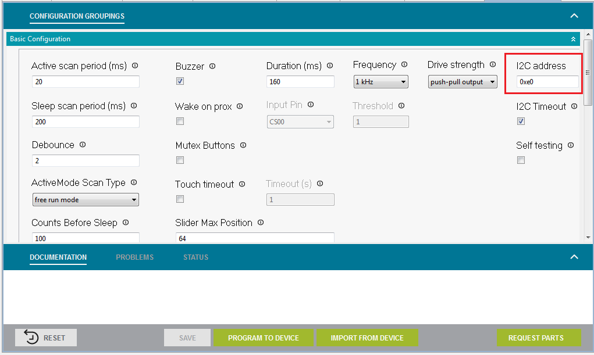Click info icon next to I2C Timeout

(x=574, y=106)
